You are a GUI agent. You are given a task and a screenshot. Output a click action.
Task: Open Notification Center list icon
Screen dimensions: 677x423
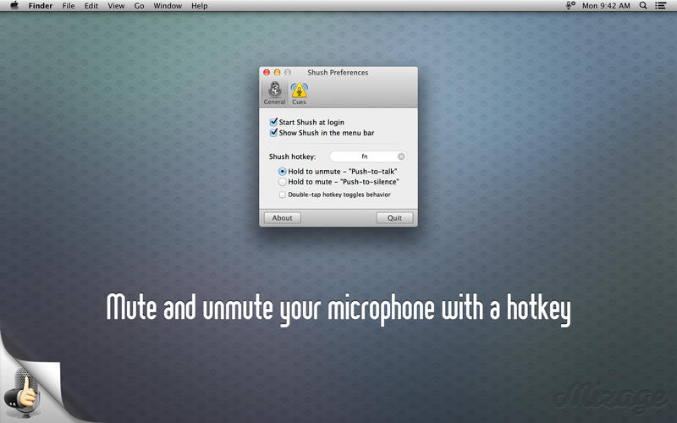coord(661,6)
